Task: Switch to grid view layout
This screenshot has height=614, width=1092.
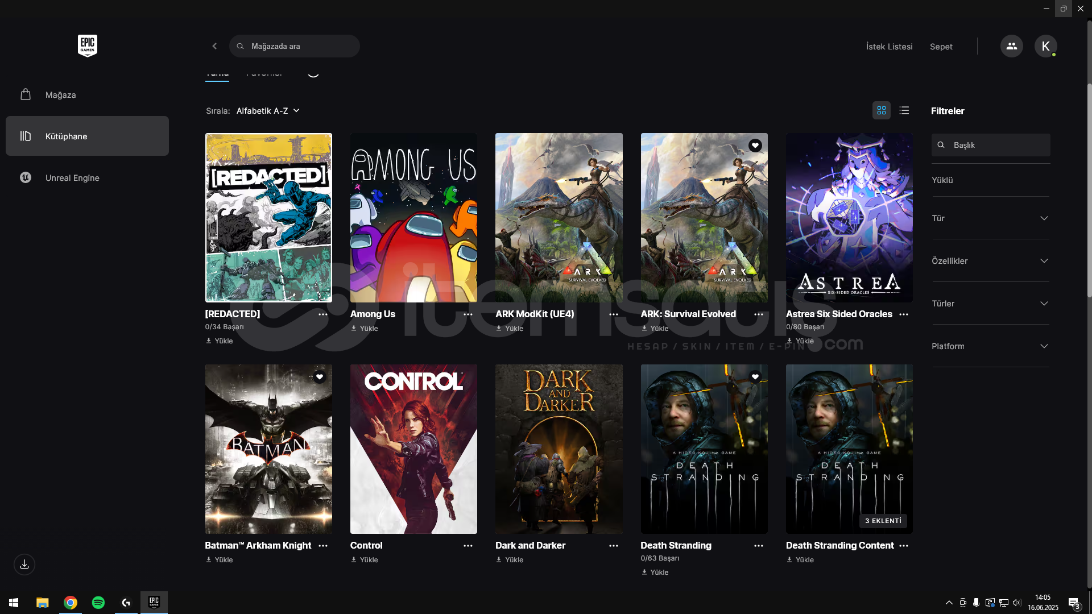Action: point(882,110)
